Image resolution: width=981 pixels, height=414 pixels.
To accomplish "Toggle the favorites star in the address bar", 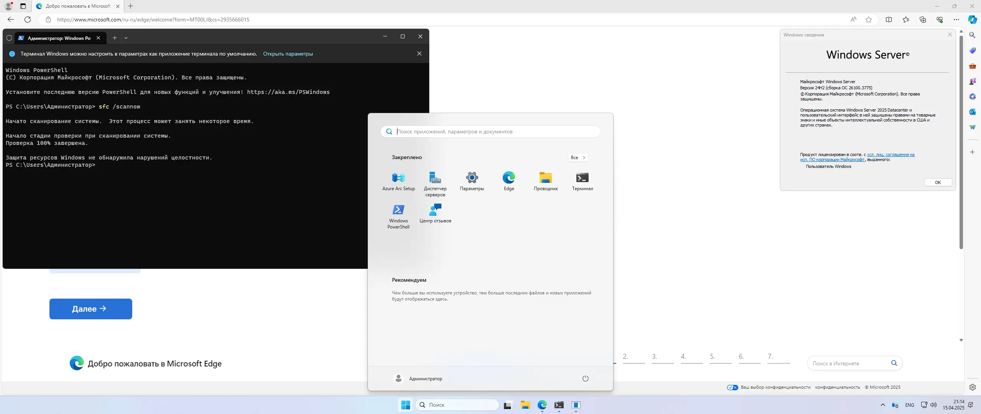I will pyautogui.click(x=868, y=20).
